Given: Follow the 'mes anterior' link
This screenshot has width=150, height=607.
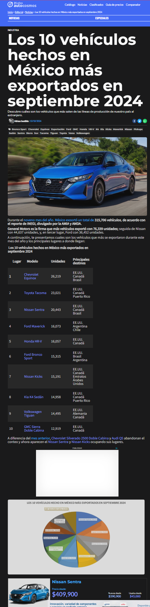Looking at the screenshot, I should pyautogui.click(x=40, y=438).
